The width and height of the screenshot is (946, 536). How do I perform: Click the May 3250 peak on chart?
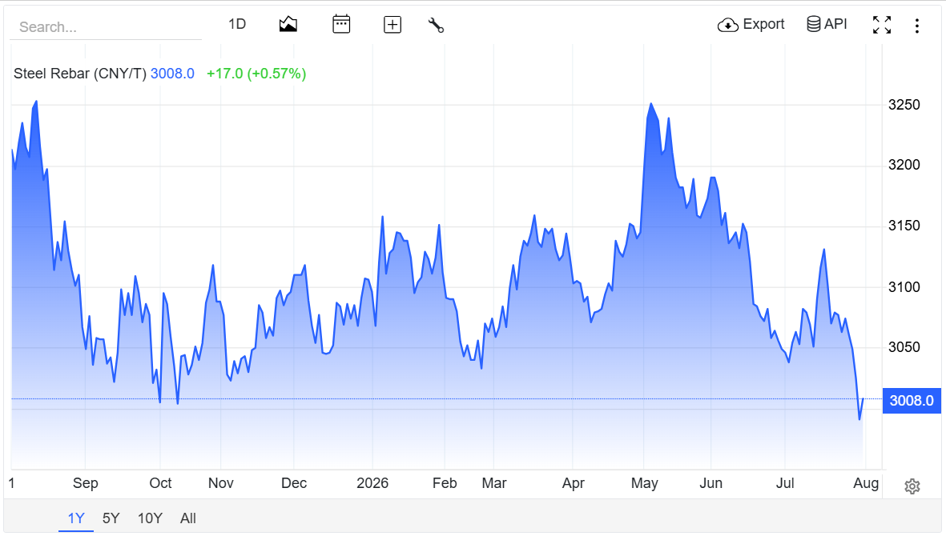click(x=651, y=104)
